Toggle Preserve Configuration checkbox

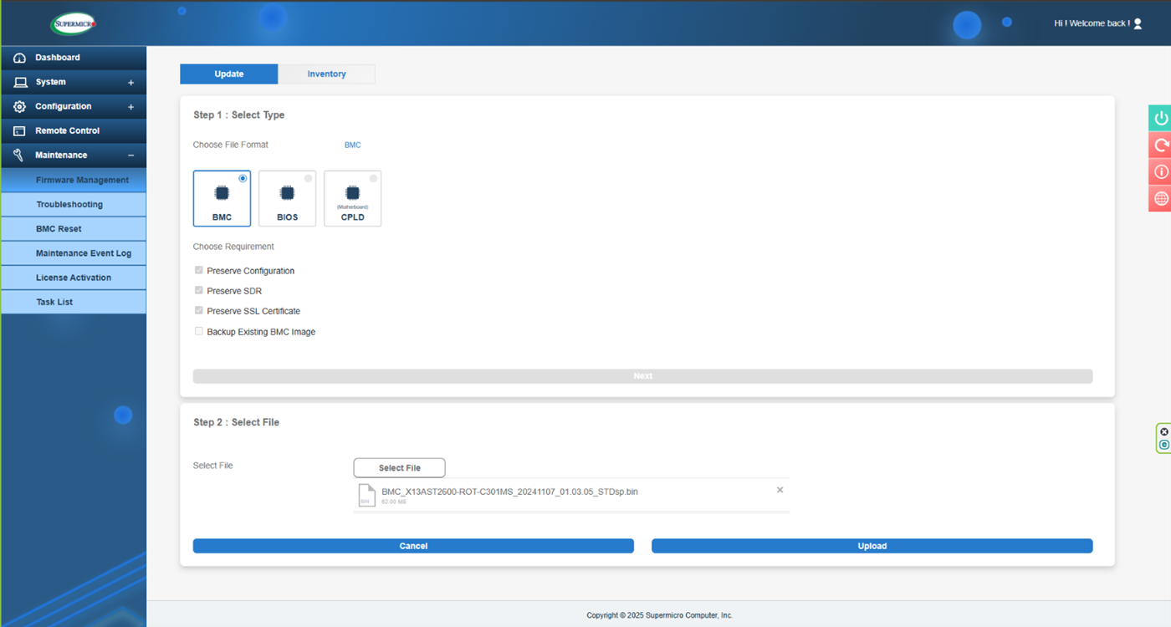[x=199, y=271]
